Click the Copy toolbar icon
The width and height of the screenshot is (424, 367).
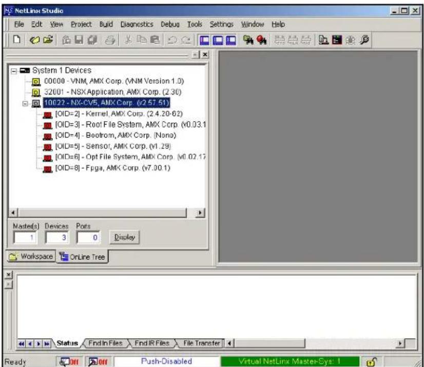[141, 40]
